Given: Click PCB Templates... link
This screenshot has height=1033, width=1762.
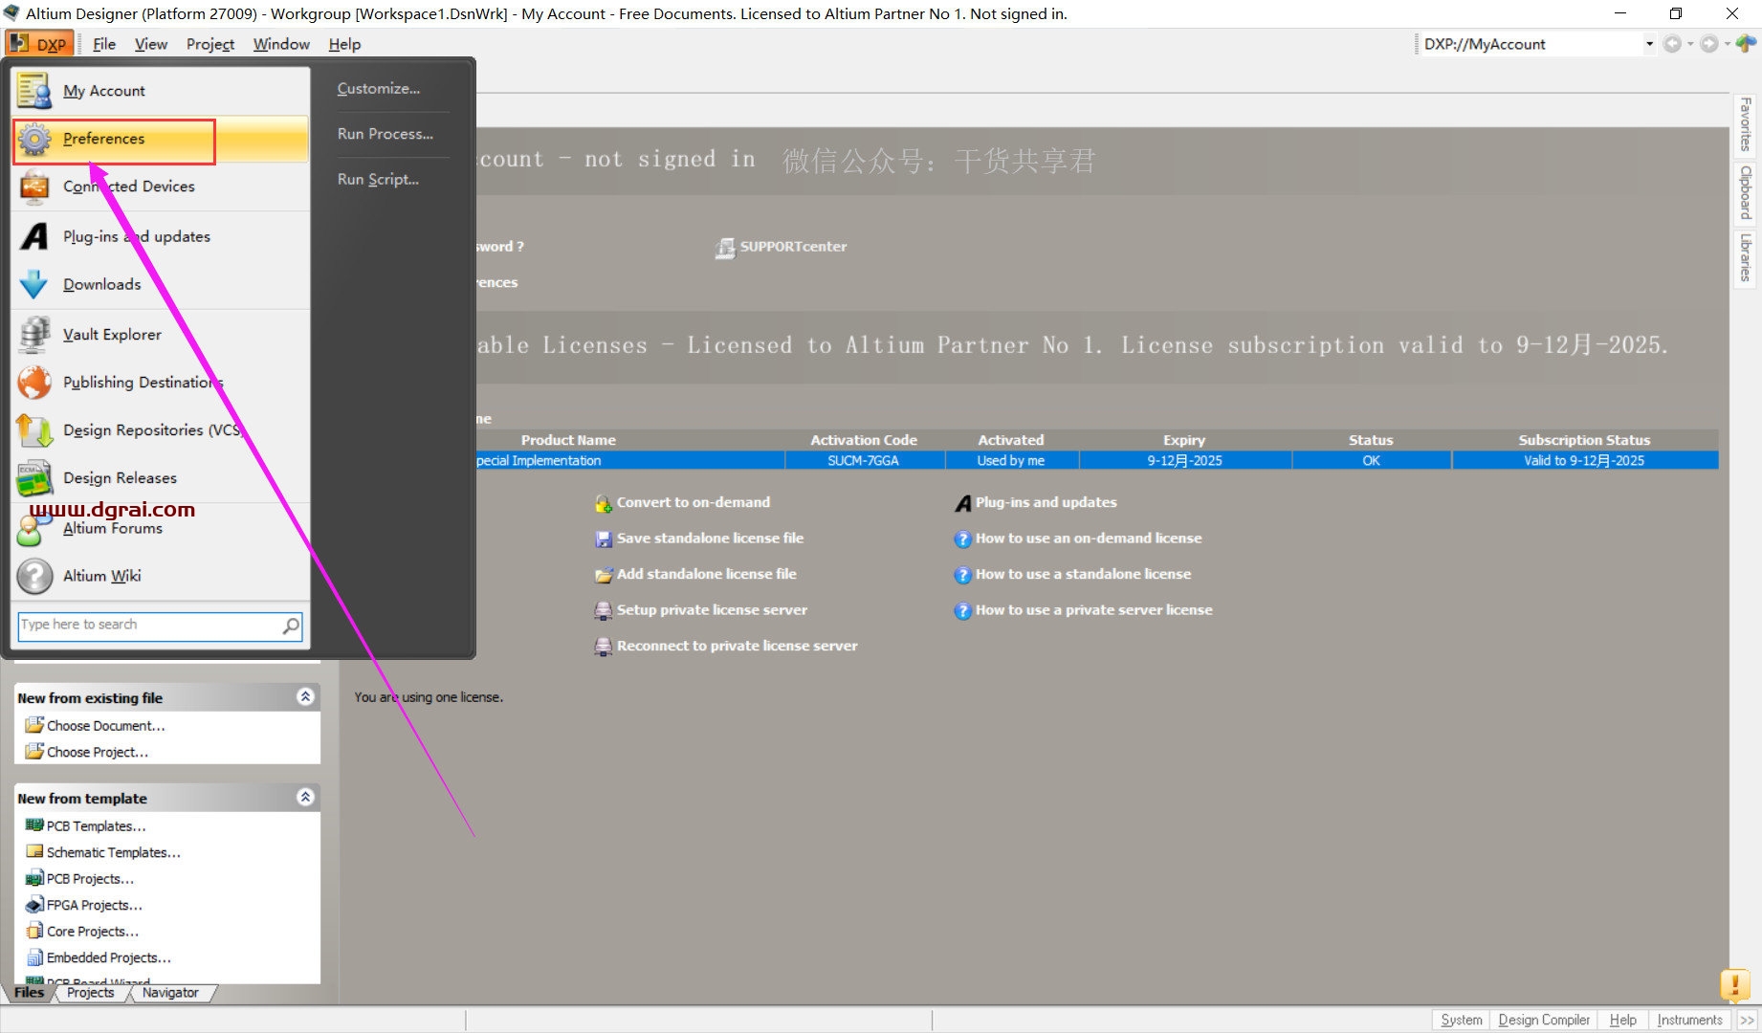Looking at the screenshot, I should [96, 826].
